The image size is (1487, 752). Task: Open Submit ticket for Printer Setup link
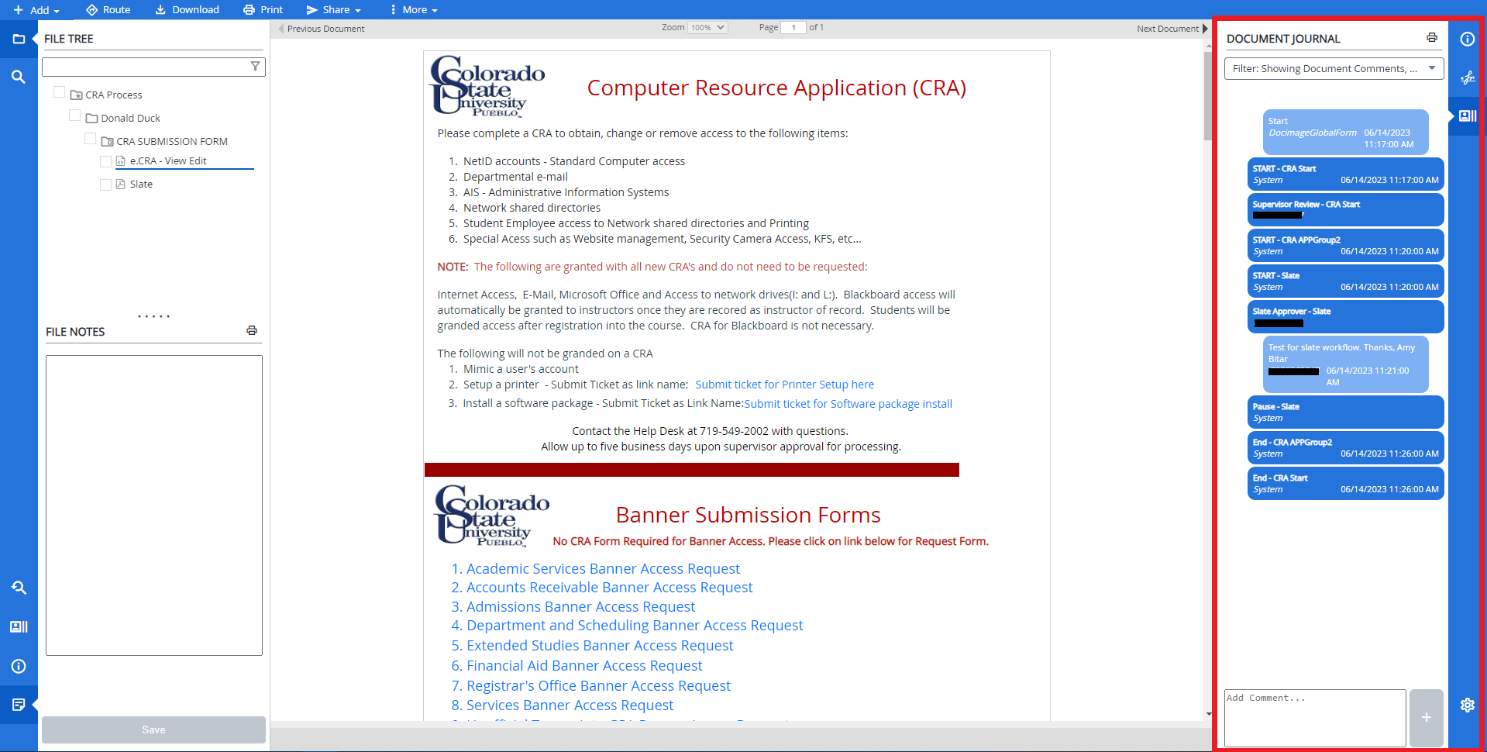[x=784, y=385]
